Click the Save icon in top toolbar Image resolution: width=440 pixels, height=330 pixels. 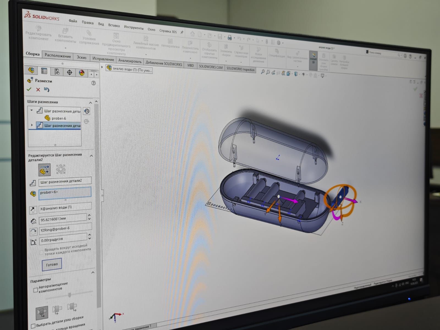click(x=220, y=37)
